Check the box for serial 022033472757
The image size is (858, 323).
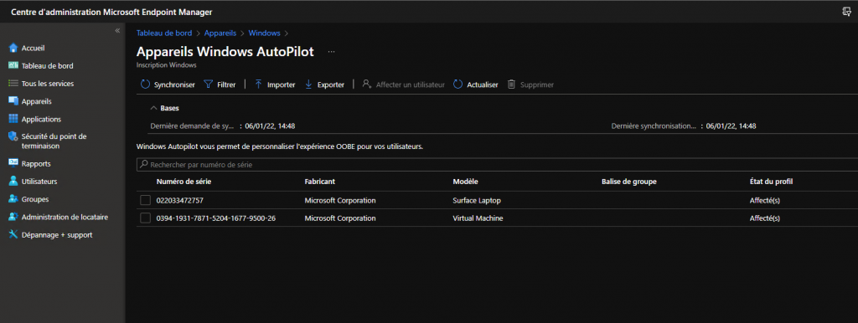click(x=145, y=201)
